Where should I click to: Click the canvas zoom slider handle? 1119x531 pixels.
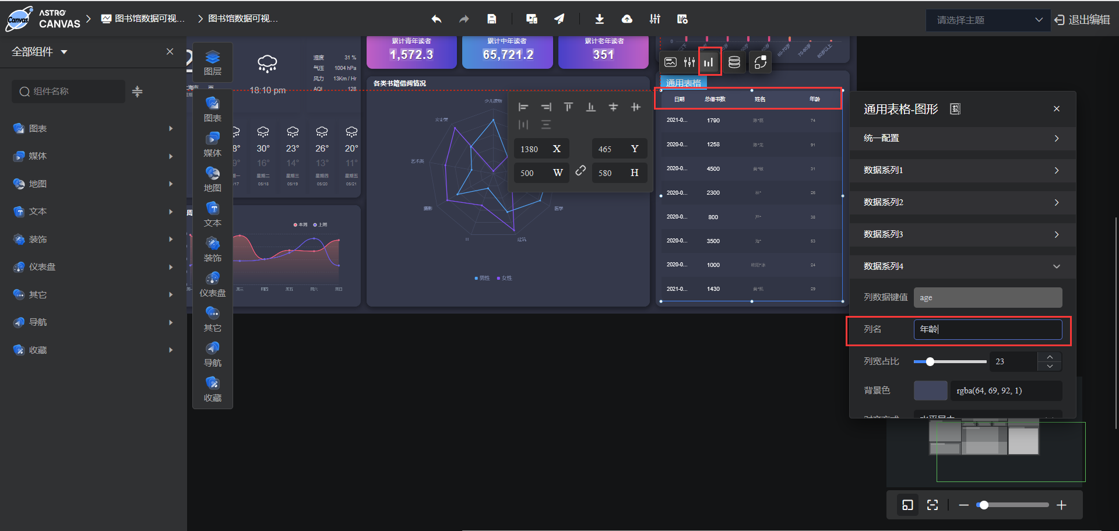(984, 505)
